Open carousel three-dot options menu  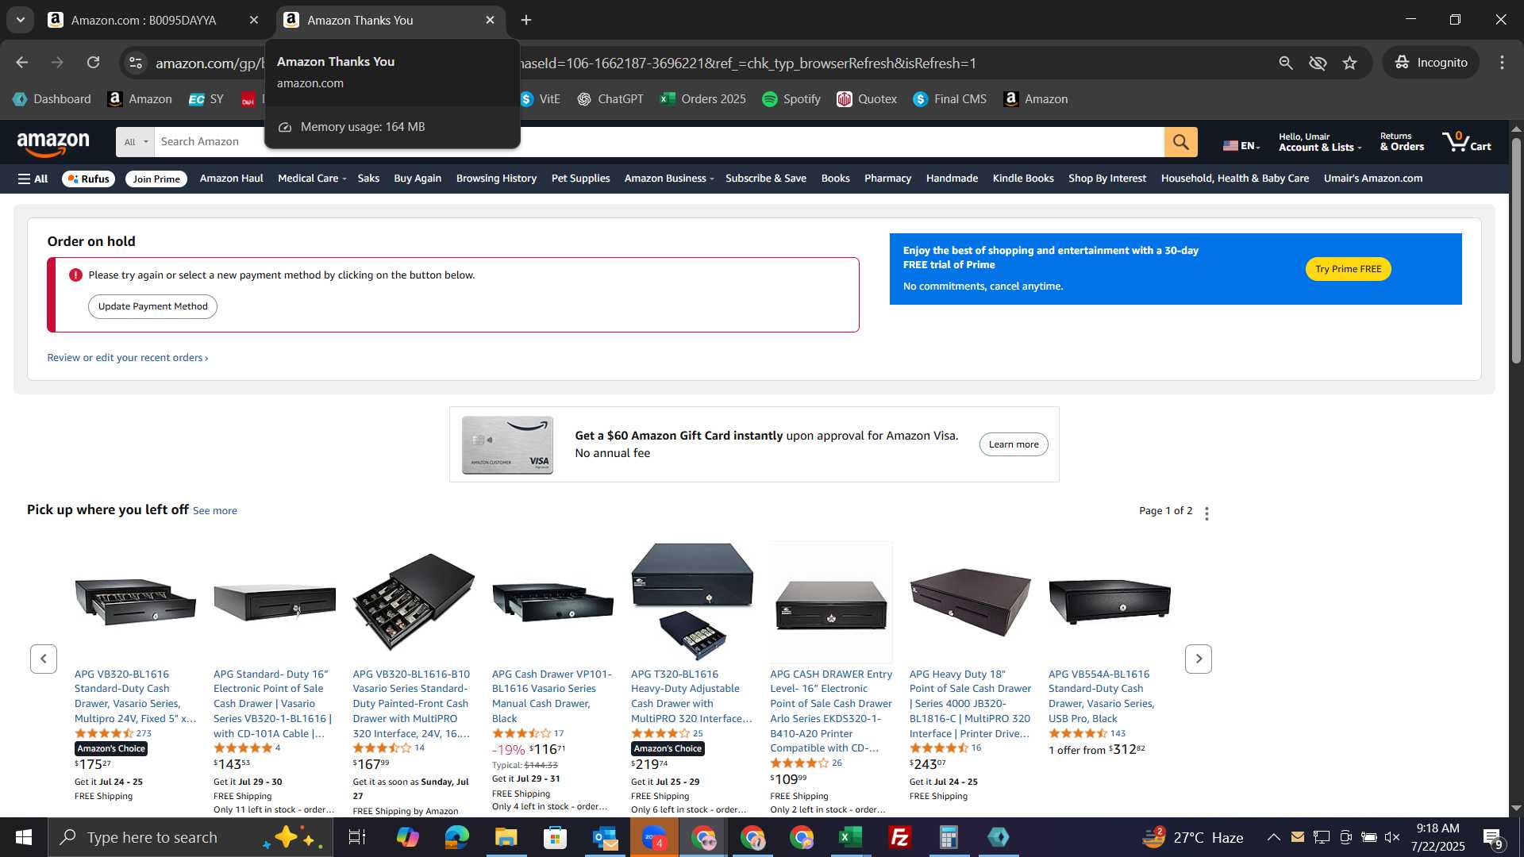tap(1206, 513)
